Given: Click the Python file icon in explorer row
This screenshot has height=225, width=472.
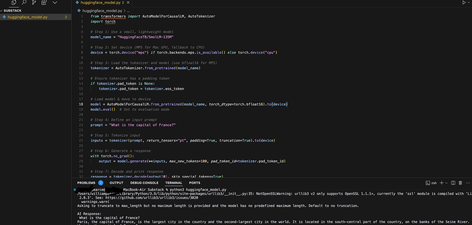Looking at the screenshot, I should 4,17.
